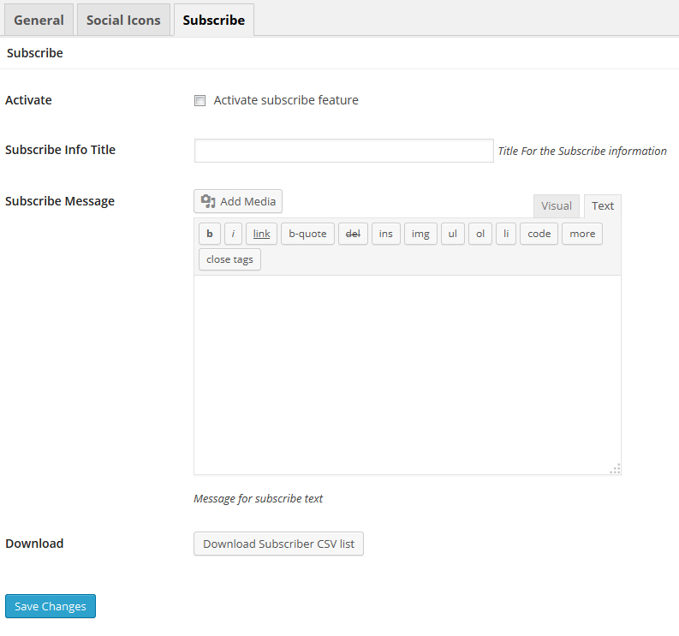
Task: Enable Activate subscribe feature checkbox
Action: click(x=200, y=100)
